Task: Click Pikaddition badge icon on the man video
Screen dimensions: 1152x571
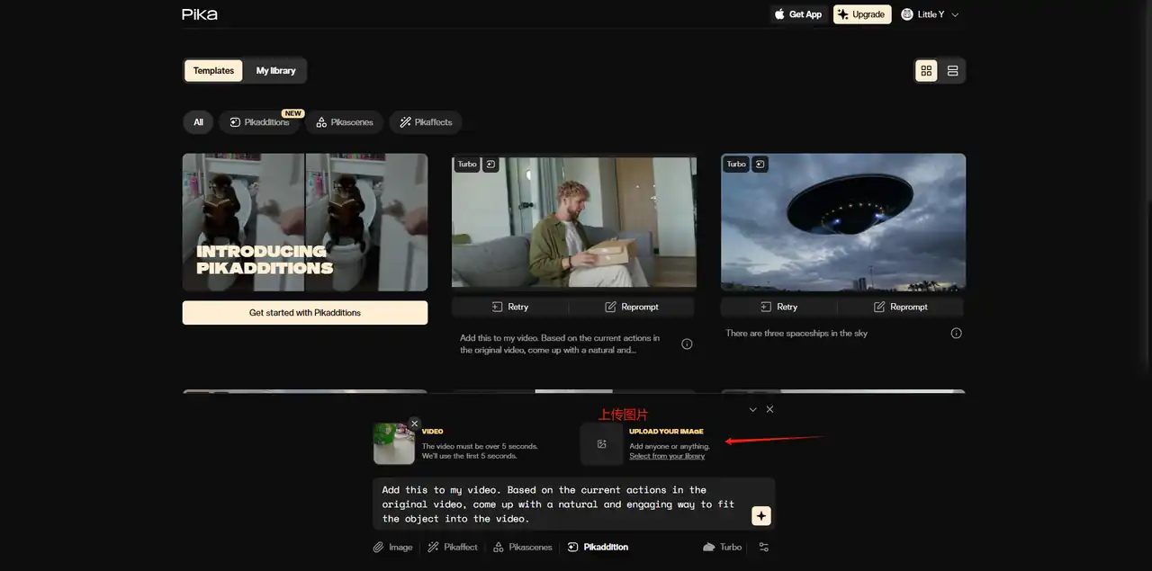Action: 490,165
